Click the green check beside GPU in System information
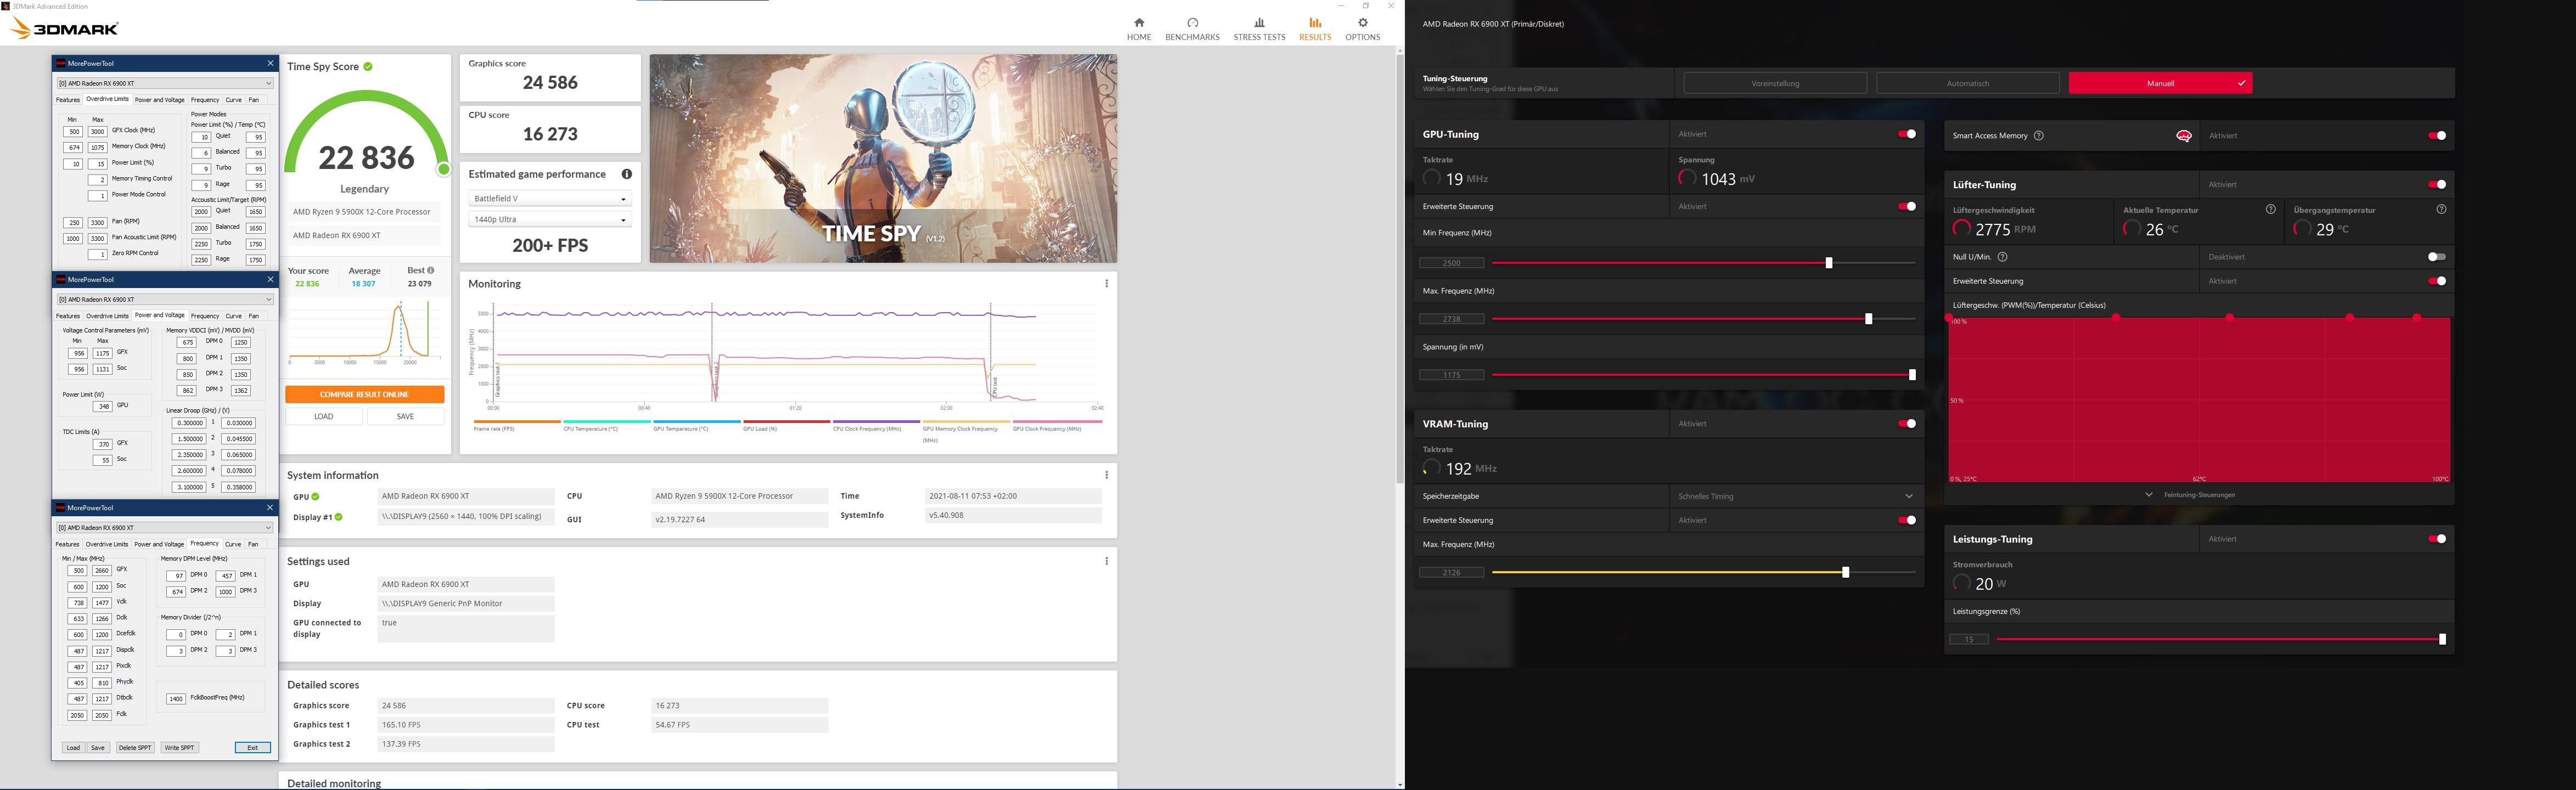 (x=315, y=497)
